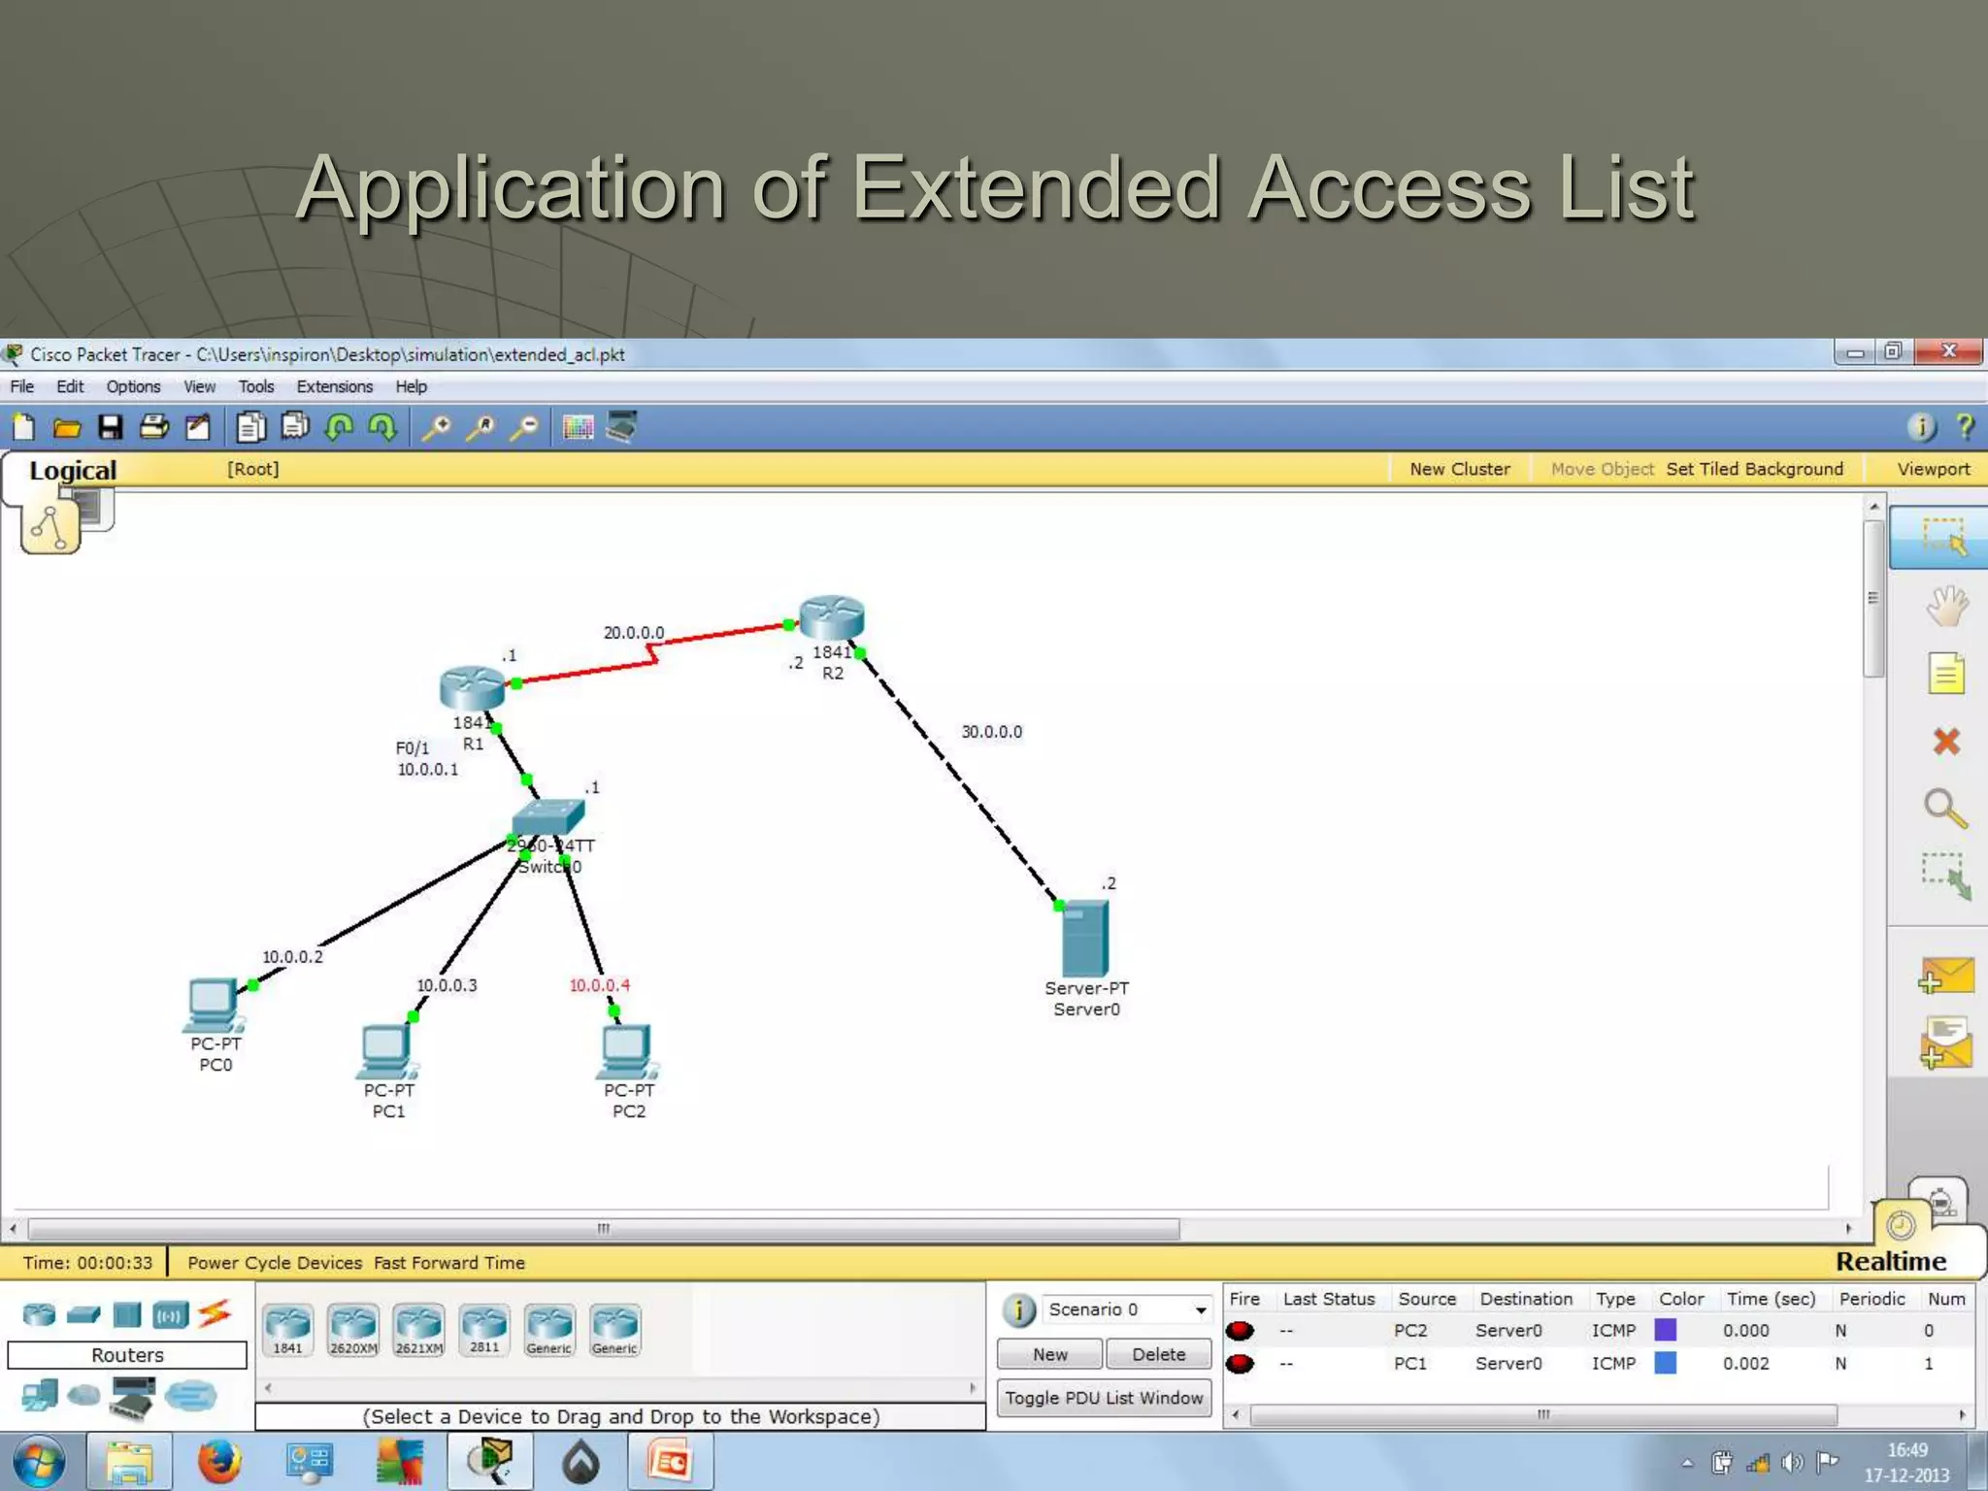Fire the PC1 to Server0 PDU

[1240, 1363]
